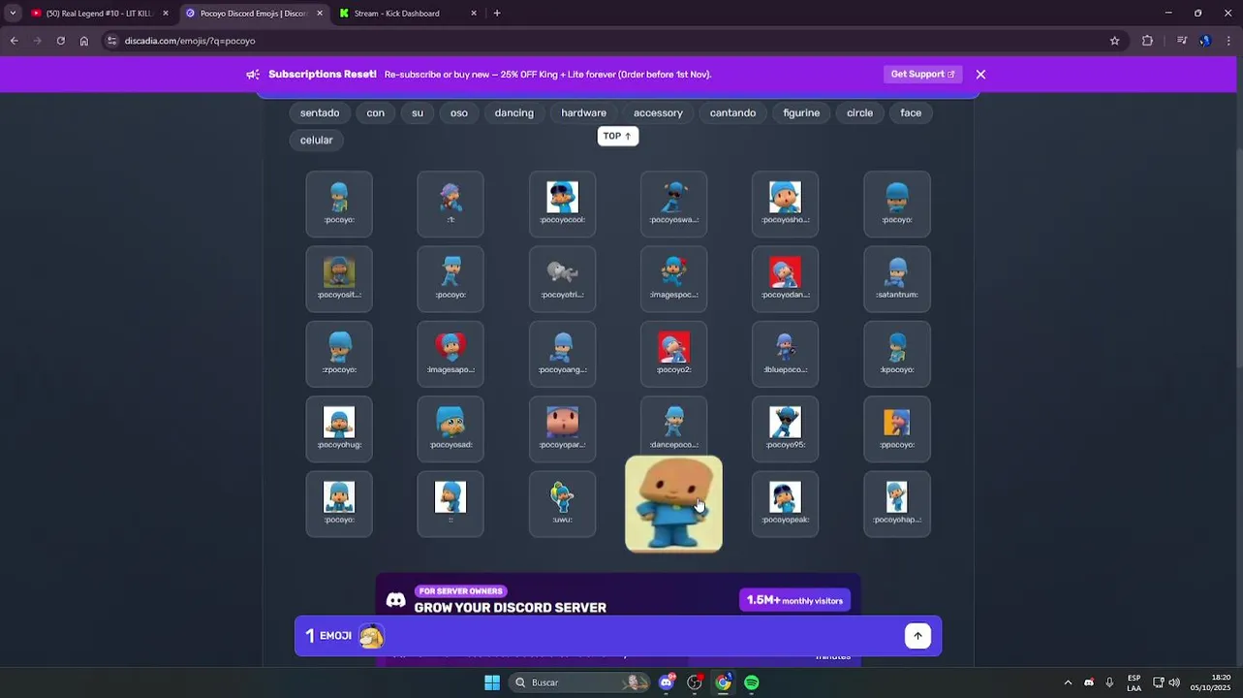This screenshot has width=1243, height=698.
Task: Pick the :pocoyoswa...: emoji
Action: [673, 205]
